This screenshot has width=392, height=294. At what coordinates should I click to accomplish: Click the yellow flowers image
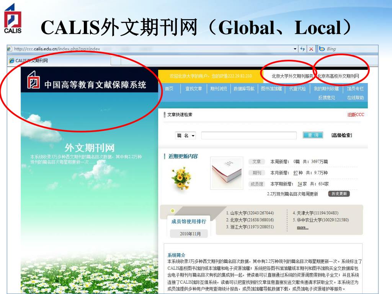181,178
